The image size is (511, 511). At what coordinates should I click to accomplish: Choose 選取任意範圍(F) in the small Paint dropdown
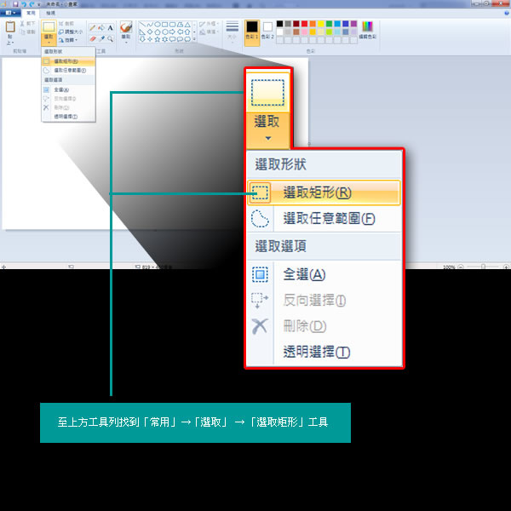coord(68,71)
